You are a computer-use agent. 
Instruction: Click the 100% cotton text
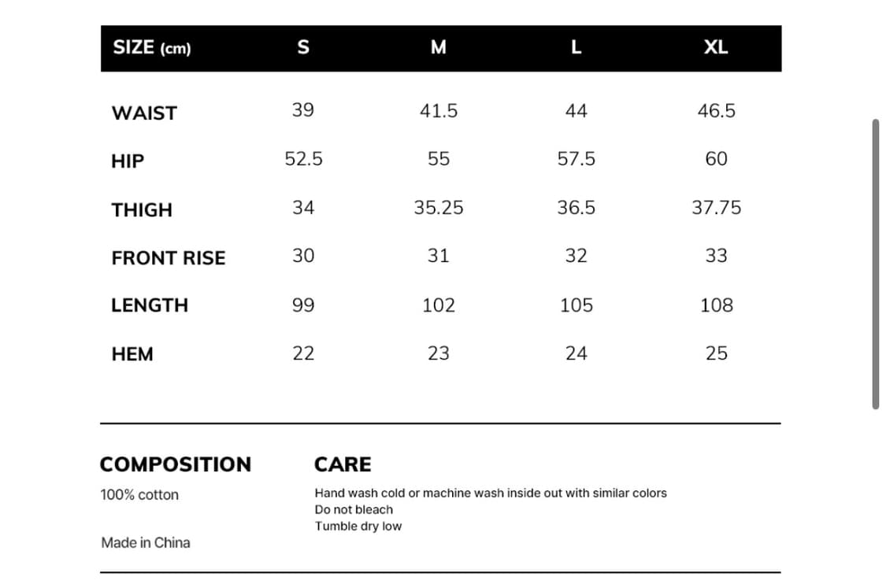[139, 495]
